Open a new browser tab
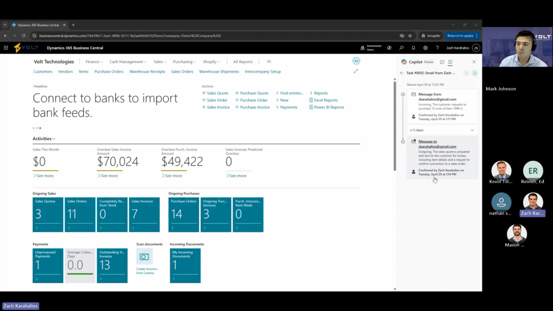This screenshot has width=553, height=311. [x=73, y=25]
